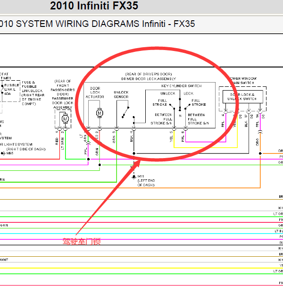Click the "ORG" wire label below power window switch
The width and height of the screenshot is (283, 286).
pyautogui.click(x=257, y=142)
